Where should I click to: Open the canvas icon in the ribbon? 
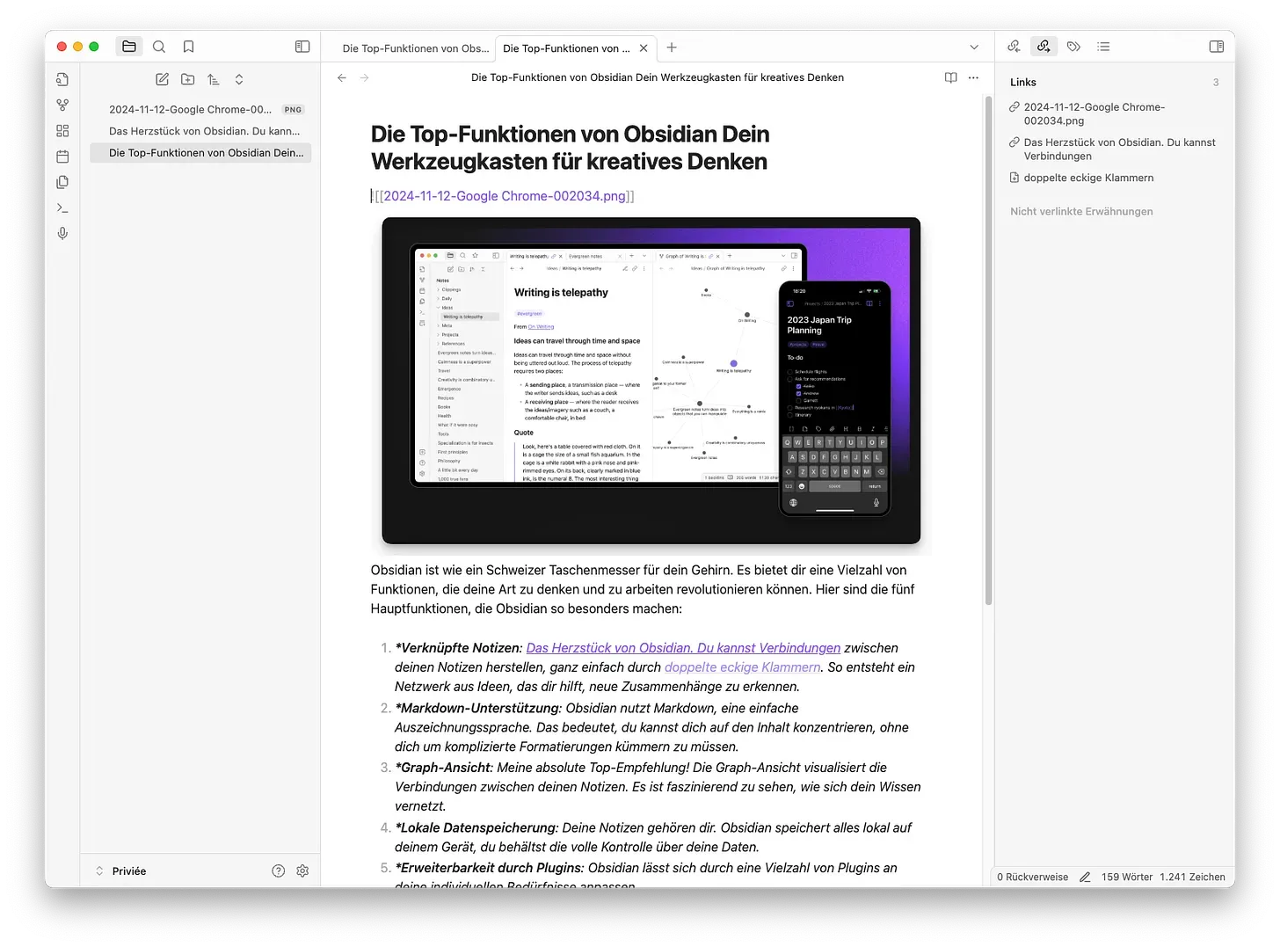[62, 131]
